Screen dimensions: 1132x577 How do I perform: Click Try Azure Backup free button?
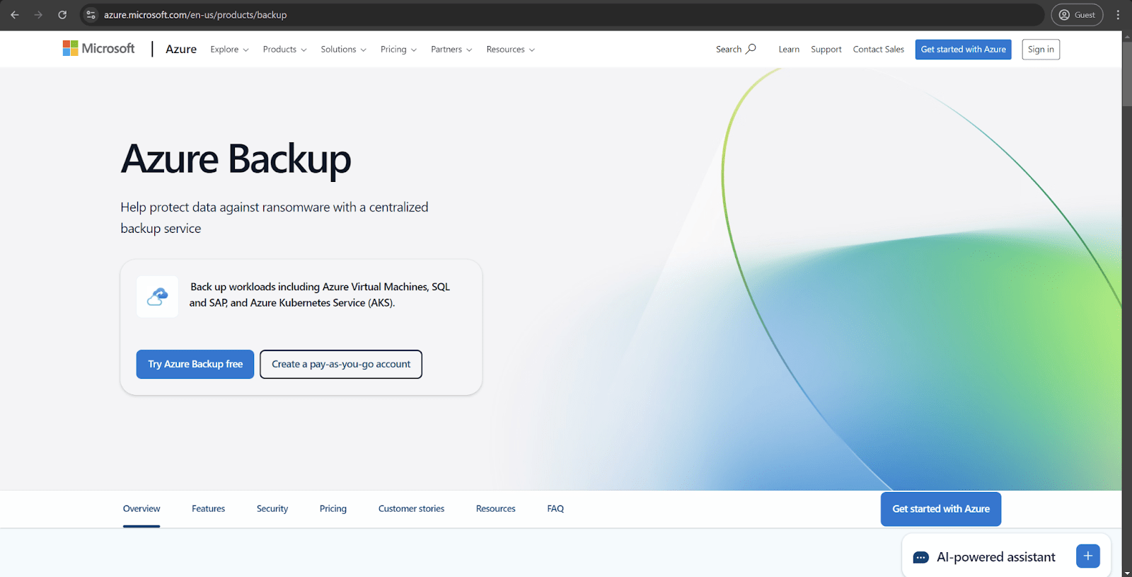195,365
